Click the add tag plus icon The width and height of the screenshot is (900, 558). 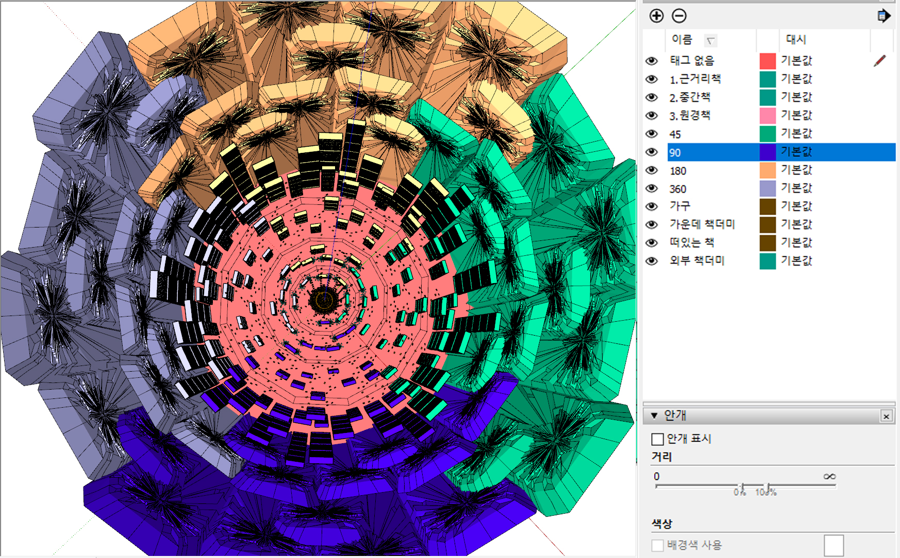point(656,16)
